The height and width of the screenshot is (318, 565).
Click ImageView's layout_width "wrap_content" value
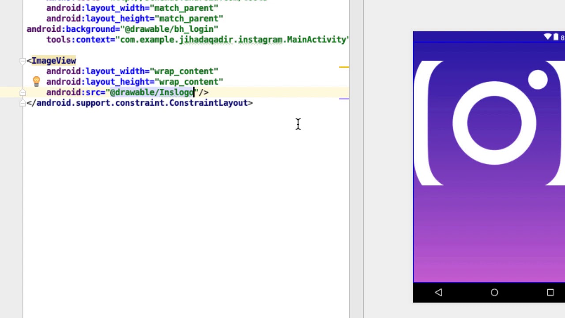[184, 71]
